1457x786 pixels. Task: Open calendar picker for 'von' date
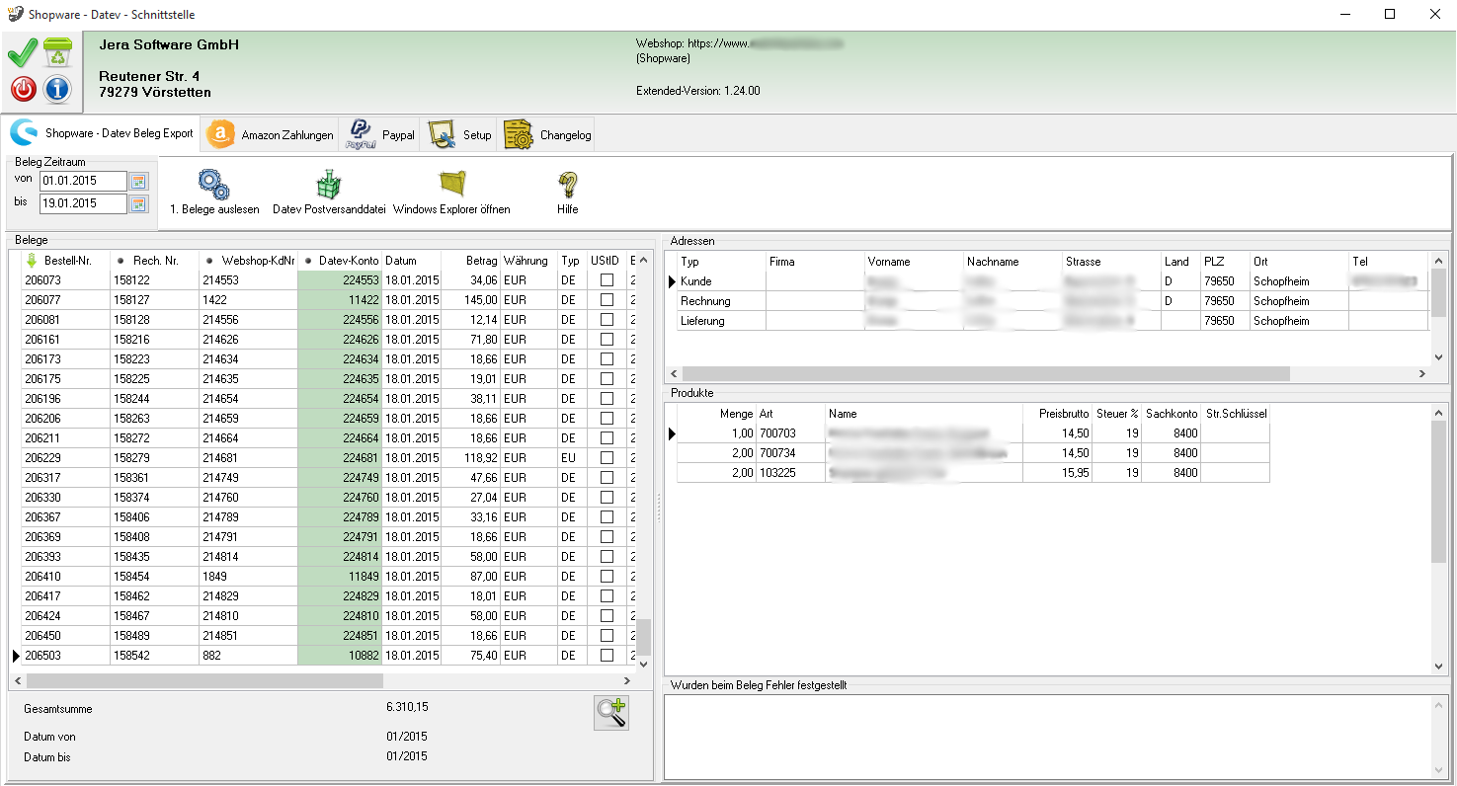coord(138,182)
